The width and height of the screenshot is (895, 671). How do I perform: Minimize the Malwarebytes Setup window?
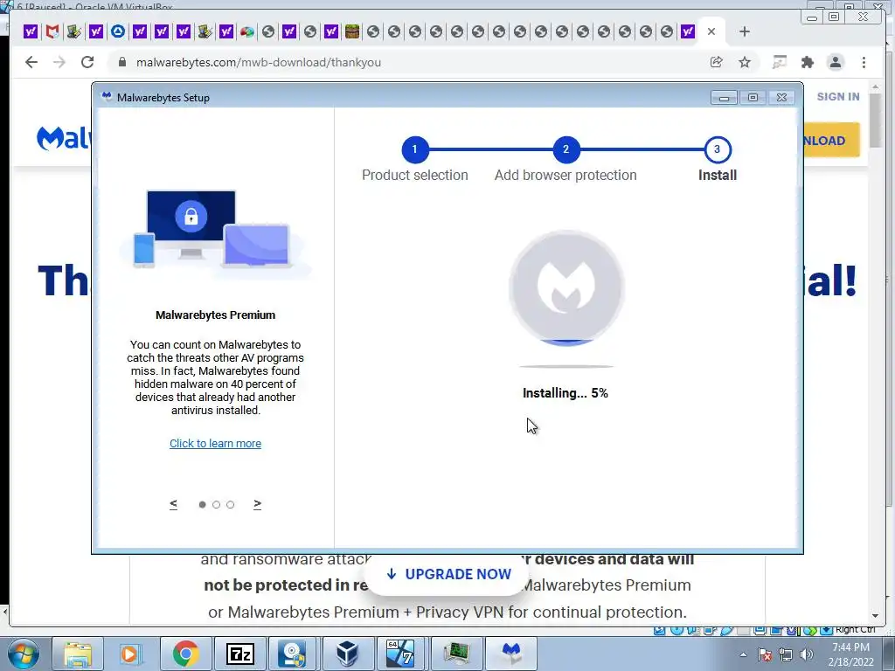click(x=724, y=98)
